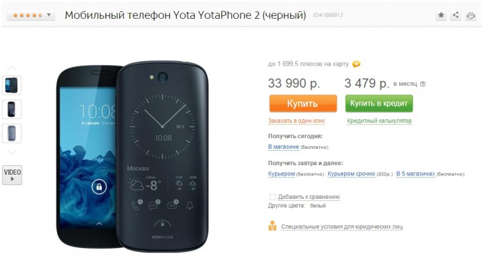This screenshot has width=484, height=272.
Task: Select the third product thumbnail
Action: click(11, 133)
